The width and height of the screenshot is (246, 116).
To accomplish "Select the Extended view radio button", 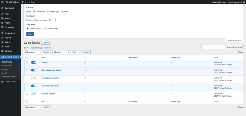I will (44, 29).
